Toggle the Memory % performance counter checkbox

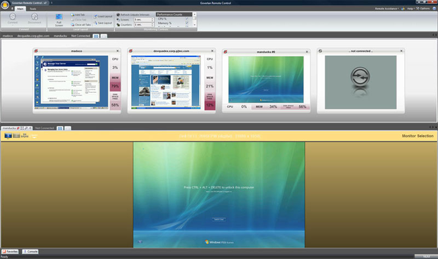click(187, 23)
